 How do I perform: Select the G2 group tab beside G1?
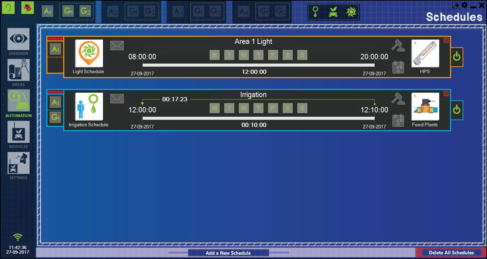click(85, 11)
